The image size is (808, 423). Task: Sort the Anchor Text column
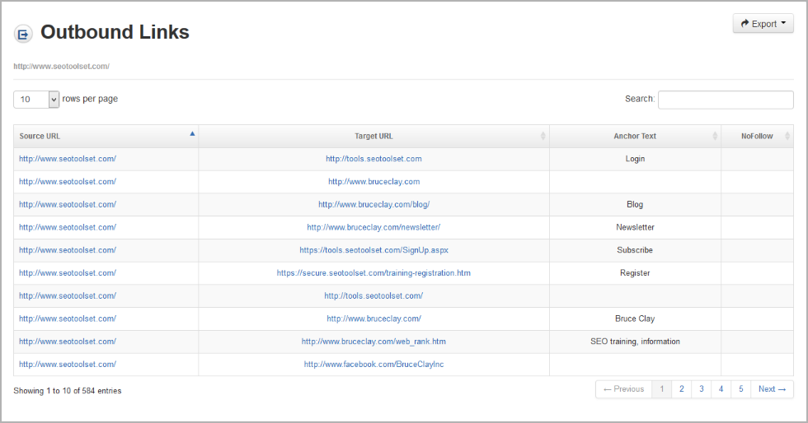tap(715, 136)
